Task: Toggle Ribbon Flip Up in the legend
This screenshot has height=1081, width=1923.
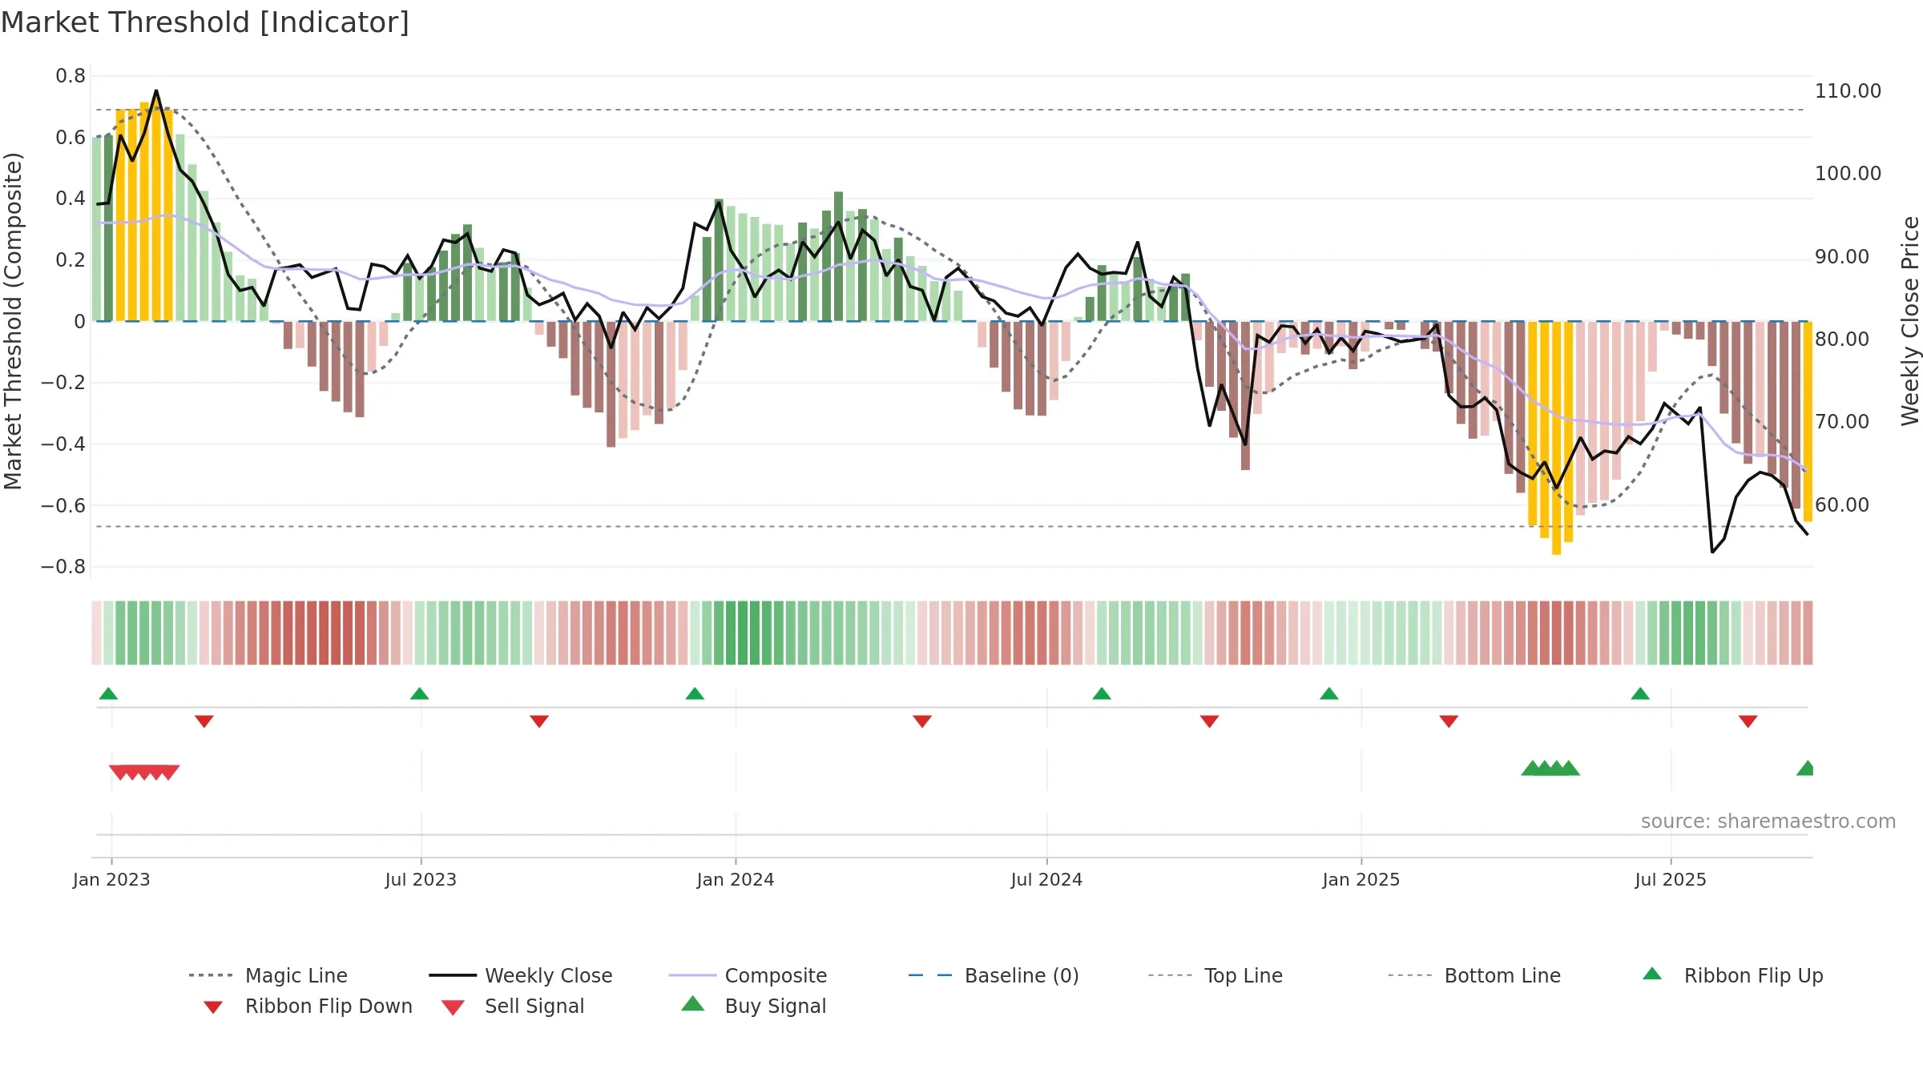Action: [x=1732, y=975]
